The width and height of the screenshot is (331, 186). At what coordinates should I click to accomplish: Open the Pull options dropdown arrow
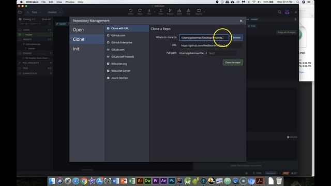(x=155, y=12)
